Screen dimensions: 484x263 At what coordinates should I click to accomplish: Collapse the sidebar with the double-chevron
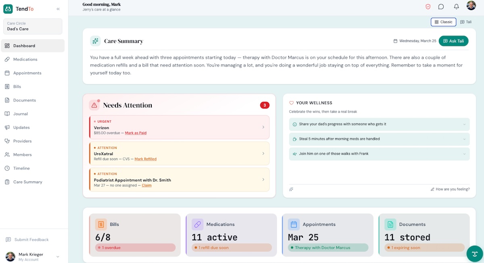58,8
